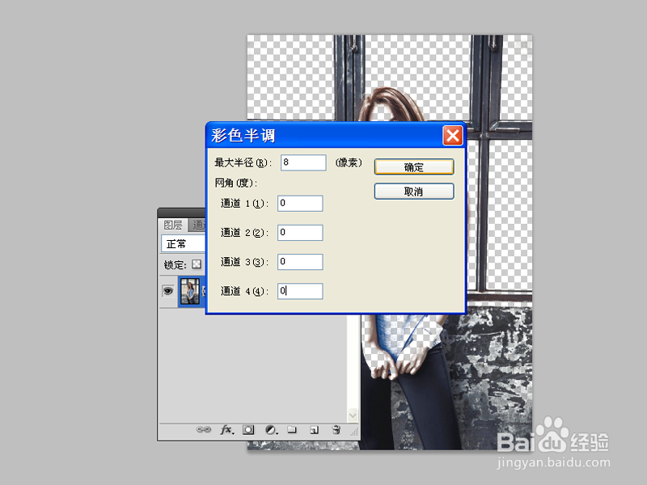Click the link layers icon

click(x=204, y=430)
